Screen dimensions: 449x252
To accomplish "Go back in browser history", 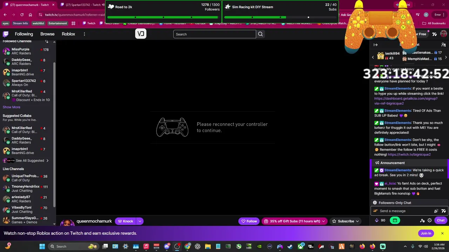I will [x=5, y=15].
